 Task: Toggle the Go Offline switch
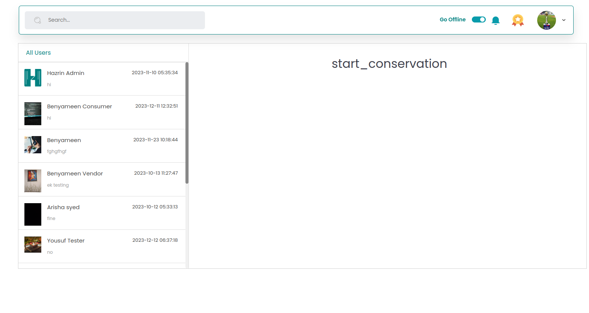(x=479, y=19)
